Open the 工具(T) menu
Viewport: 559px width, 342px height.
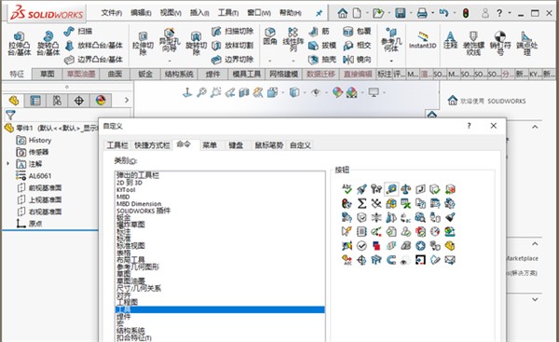[228, 13]
